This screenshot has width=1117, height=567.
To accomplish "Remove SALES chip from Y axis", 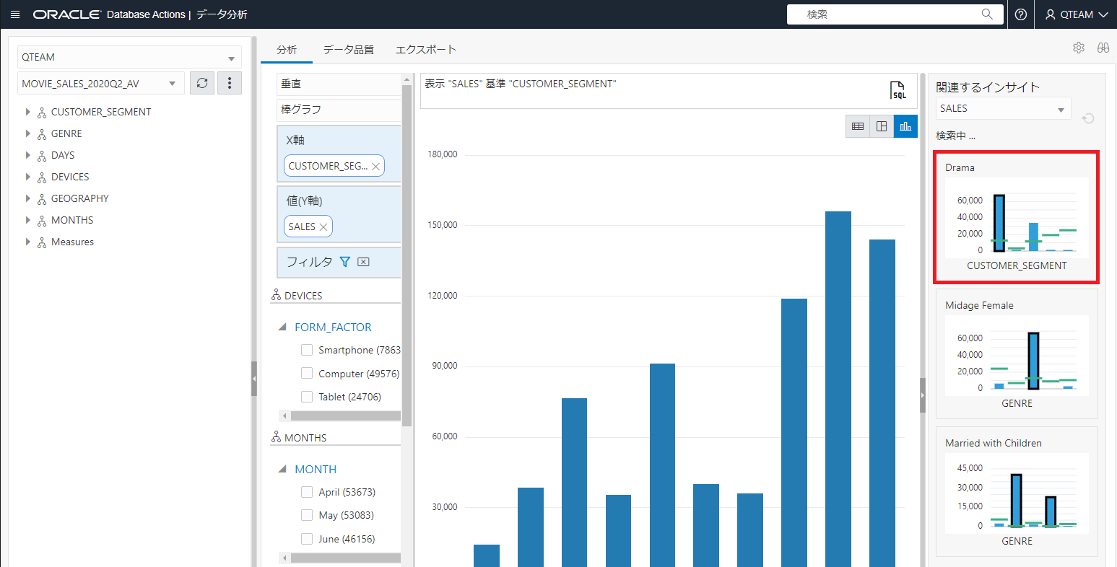I will click(323, 227).
